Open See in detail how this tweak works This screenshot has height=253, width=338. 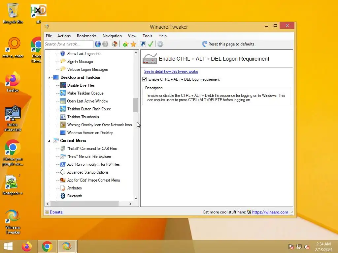[171, 71]
